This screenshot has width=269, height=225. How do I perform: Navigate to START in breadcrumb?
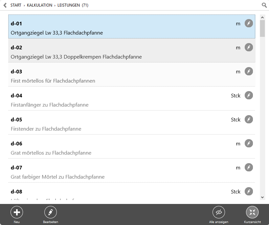[16, 5]
